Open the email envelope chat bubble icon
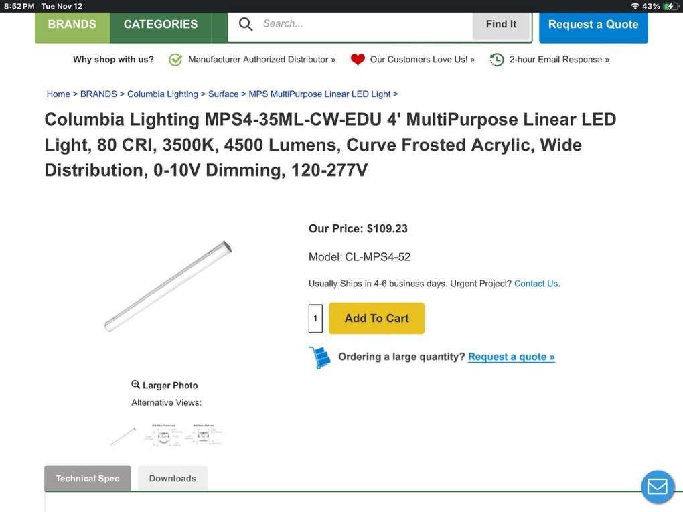Screen dimensions: 683x512 657,487
